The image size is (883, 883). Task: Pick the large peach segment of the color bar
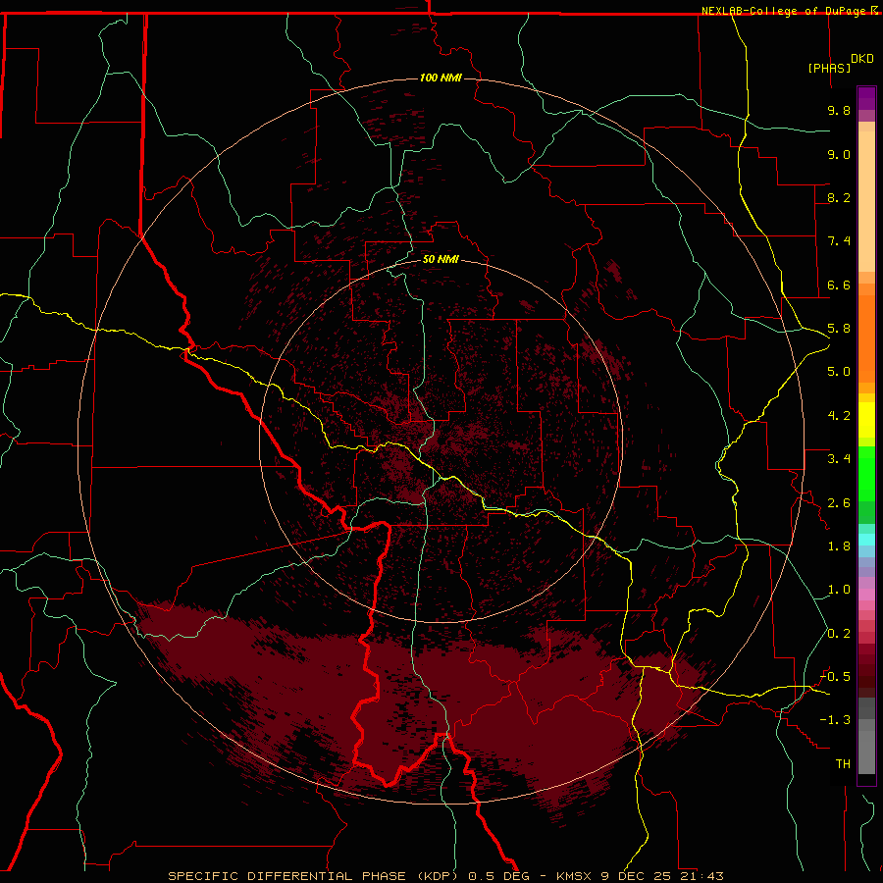pos(866,201)
